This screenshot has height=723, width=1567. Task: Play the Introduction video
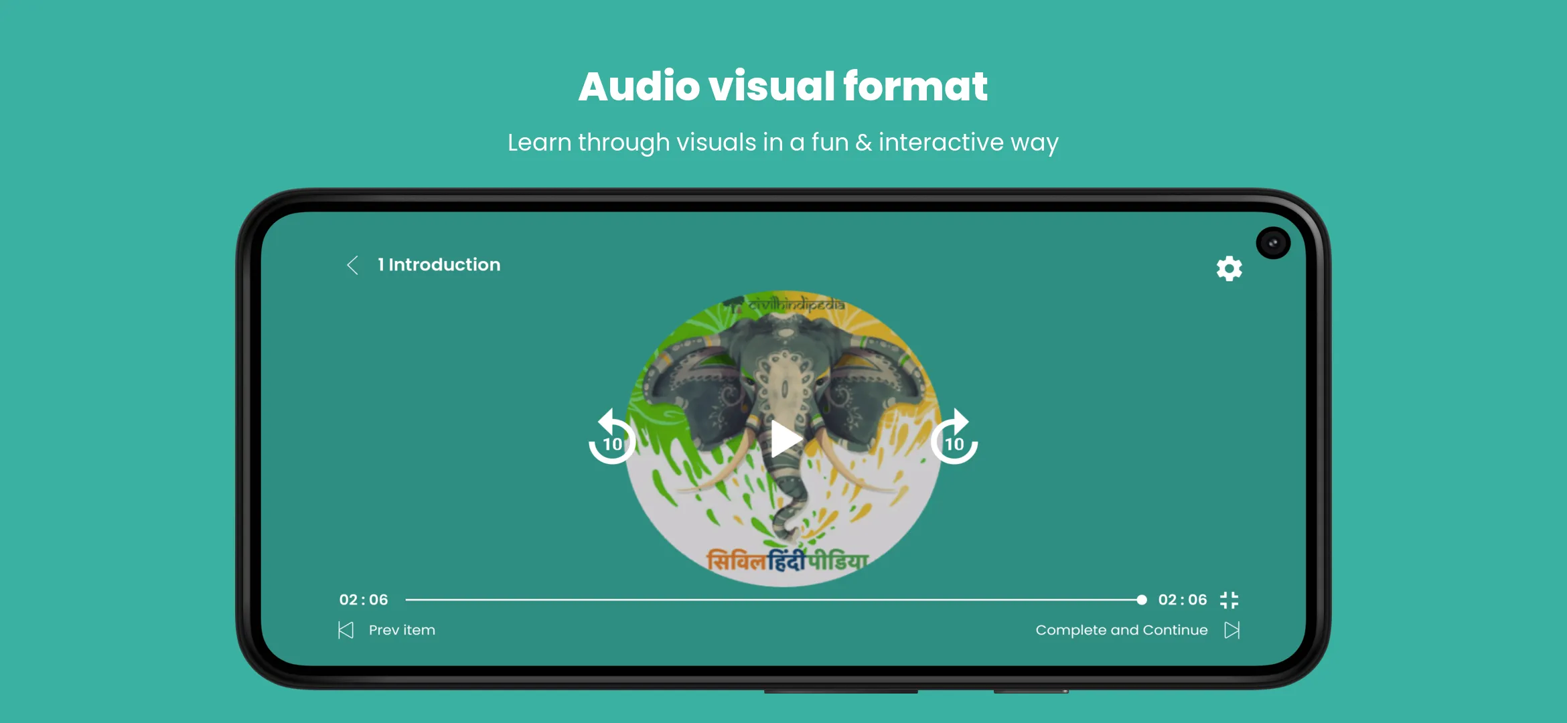point(786,439)
